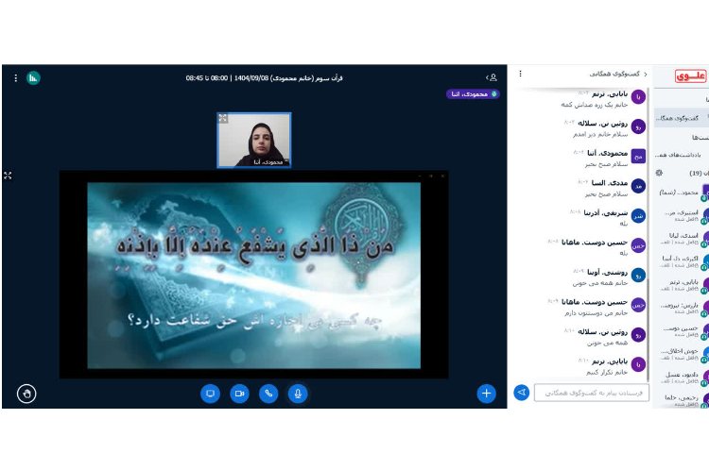Click the avatar beside message خانم یک ذره صداش کمه

coord(638,97)
